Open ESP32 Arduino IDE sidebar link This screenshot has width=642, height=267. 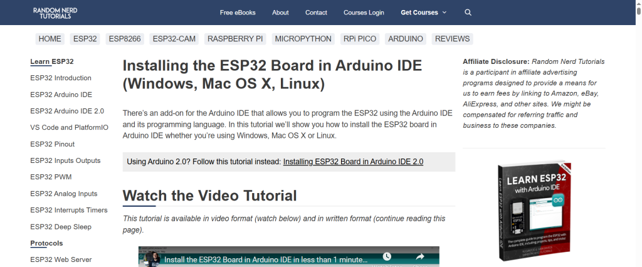61,95
